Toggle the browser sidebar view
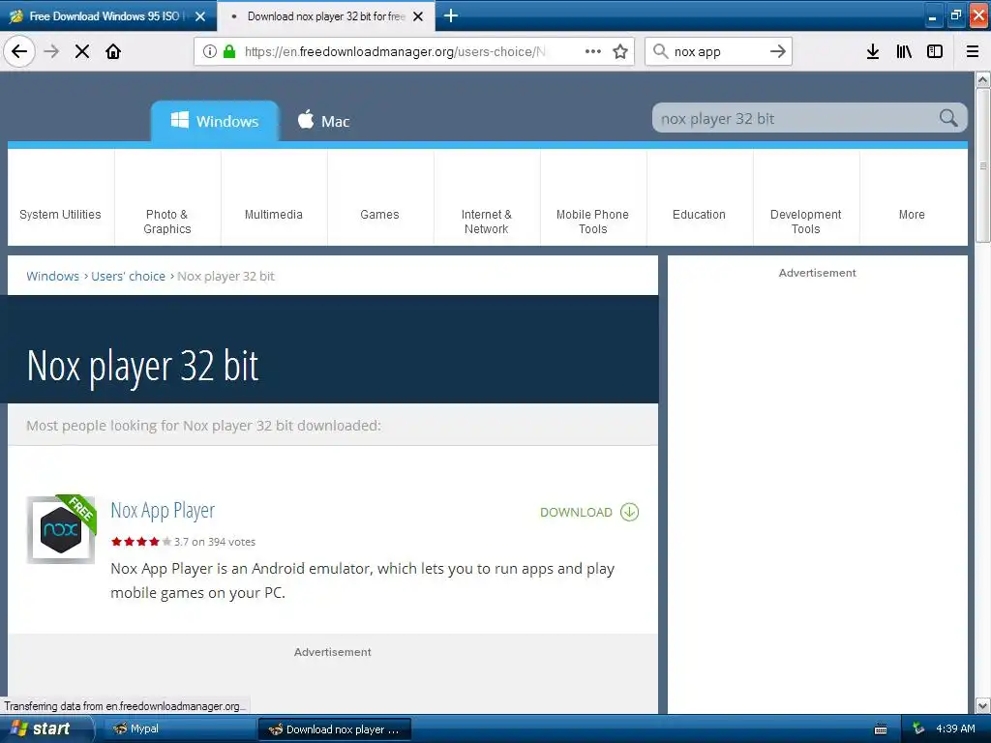This screenshot has height=743, width=991. click(x=935, y=51)
